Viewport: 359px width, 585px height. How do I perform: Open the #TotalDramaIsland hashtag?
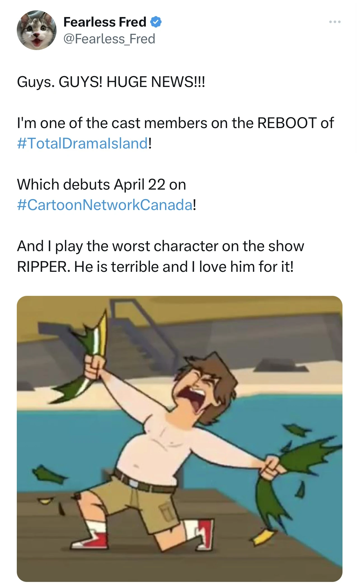pyautogui.click(x=82, y=143)
